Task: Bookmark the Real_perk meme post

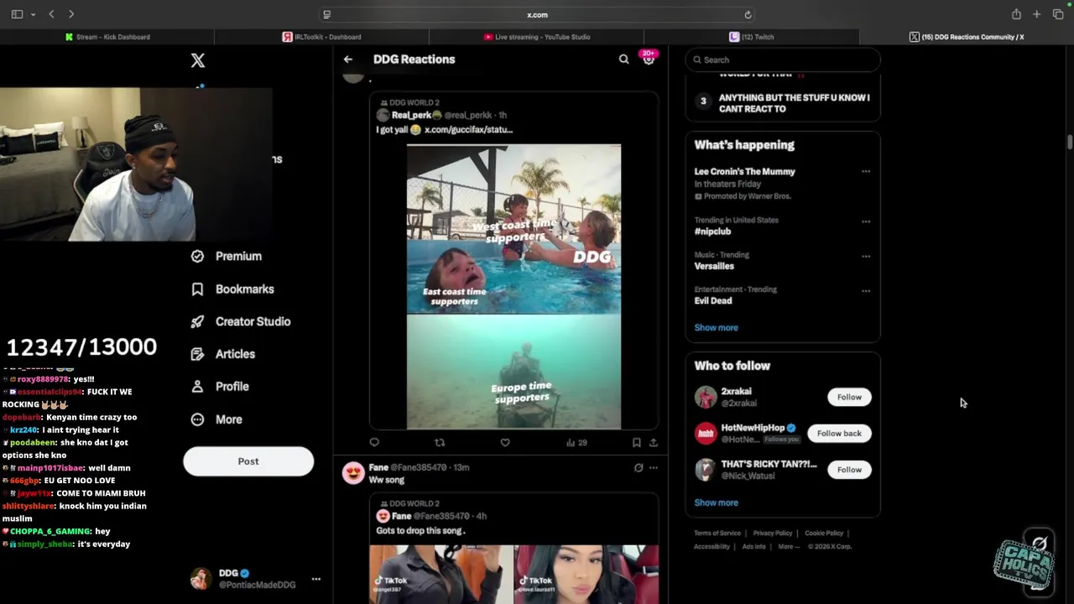Action: (636, 442)
